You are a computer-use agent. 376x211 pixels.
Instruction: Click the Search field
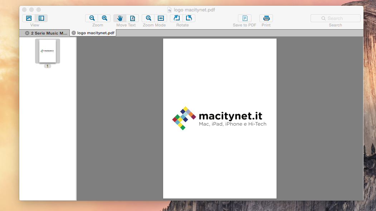click(x=335, y=18)
